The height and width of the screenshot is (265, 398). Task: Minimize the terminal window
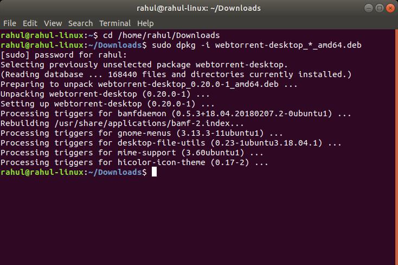[x=369, y=8]
